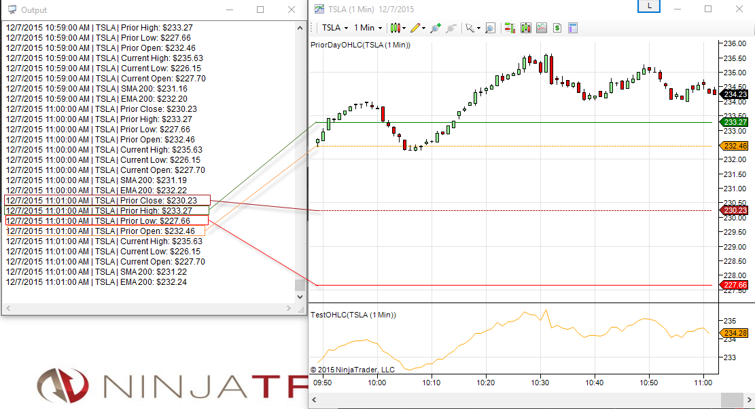
Task: Click the 236.00 price axis label
Action: pos(735,43)
